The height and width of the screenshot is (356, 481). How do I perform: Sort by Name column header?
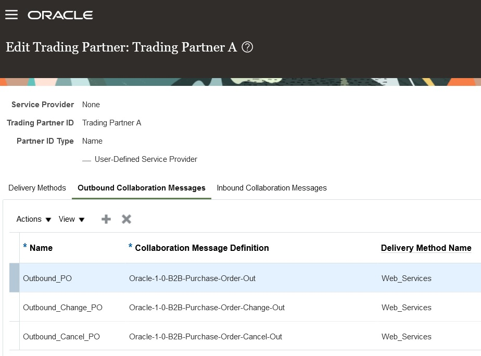coord(41,248)
